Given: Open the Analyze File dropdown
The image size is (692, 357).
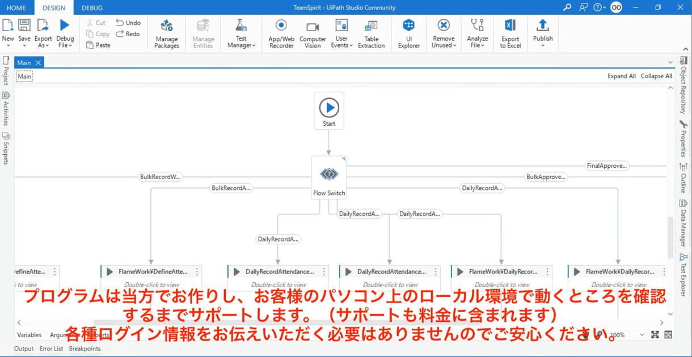Looking at the screenshot, I should (x=478, y=33).
